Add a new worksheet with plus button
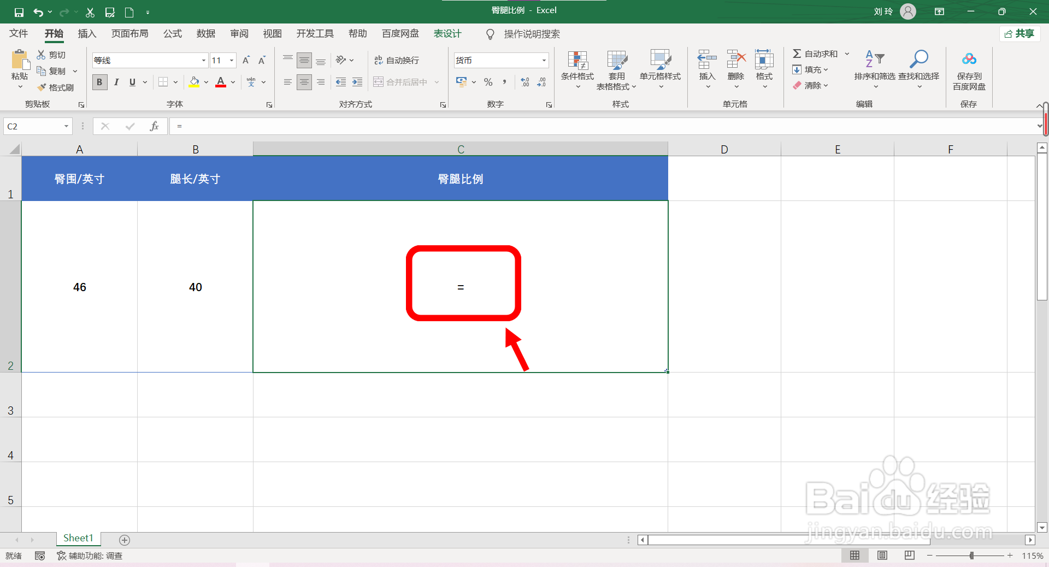 (x=125, y=540)
